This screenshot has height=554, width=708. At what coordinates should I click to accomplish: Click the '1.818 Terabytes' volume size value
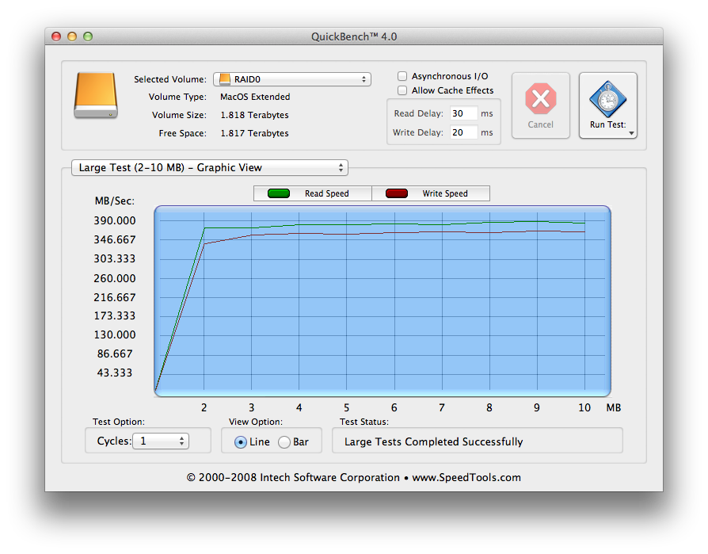(x=254, y=115)
